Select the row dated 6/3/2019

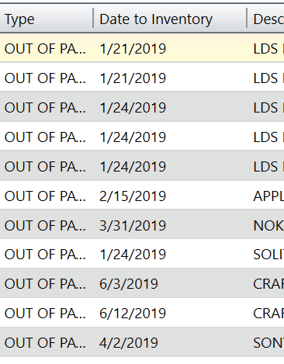(142, 284)
